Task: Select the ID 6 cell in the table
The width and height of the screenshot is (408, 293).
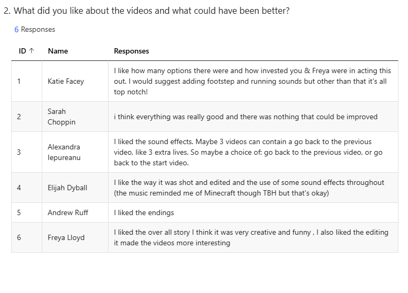Action: tap(26, 237)
